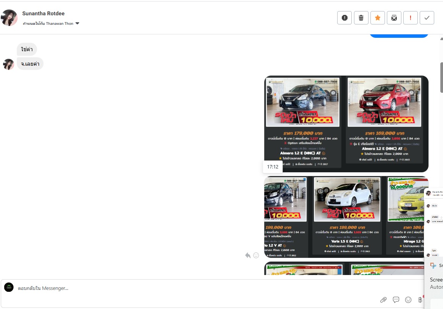Image resolution: width=443 pixels, height=309 pixels.
Task: Open Sunantha Rotdee's profile picture
Action: click(x=9, y=18)
